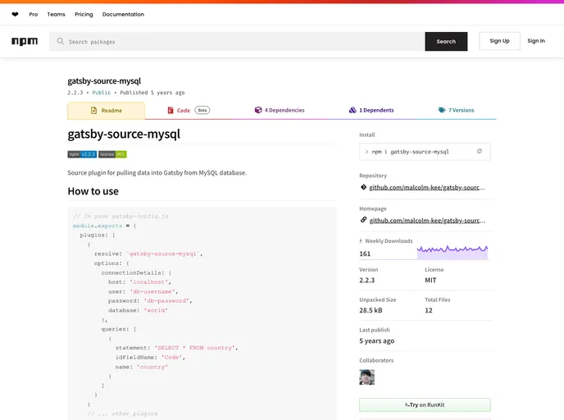Click the git repository diamond icon
The width and height of the screenshot is (564, 420).
coord(363,187)
